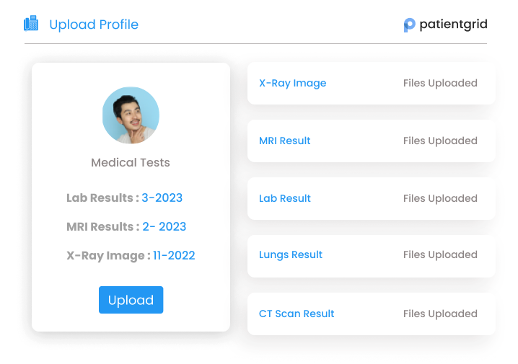Image resolution: width=518 pixels, height=364 pixels.
Task: Click Files Uploaded status for CT Scan
Action: 440,314
